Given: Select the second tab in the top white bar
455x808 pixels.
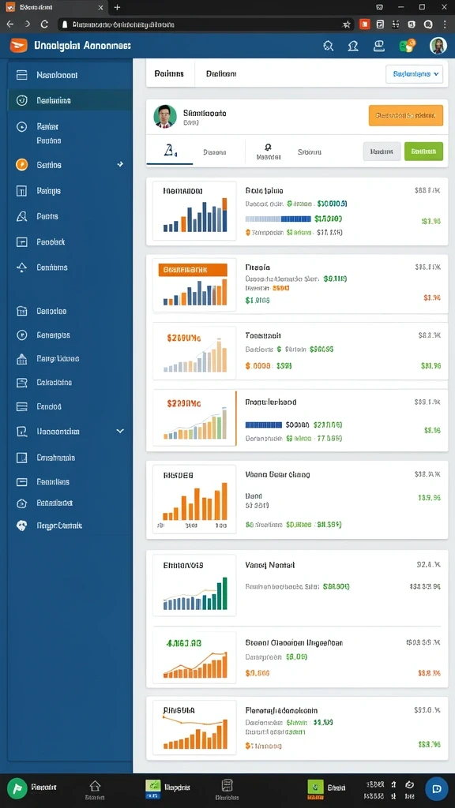Looking at the screenshot, I should click(x=221, y=74).
